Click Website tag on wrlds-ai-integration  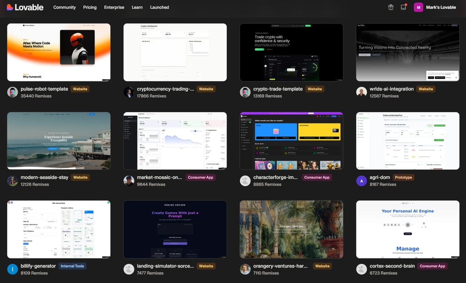point(425,89)
